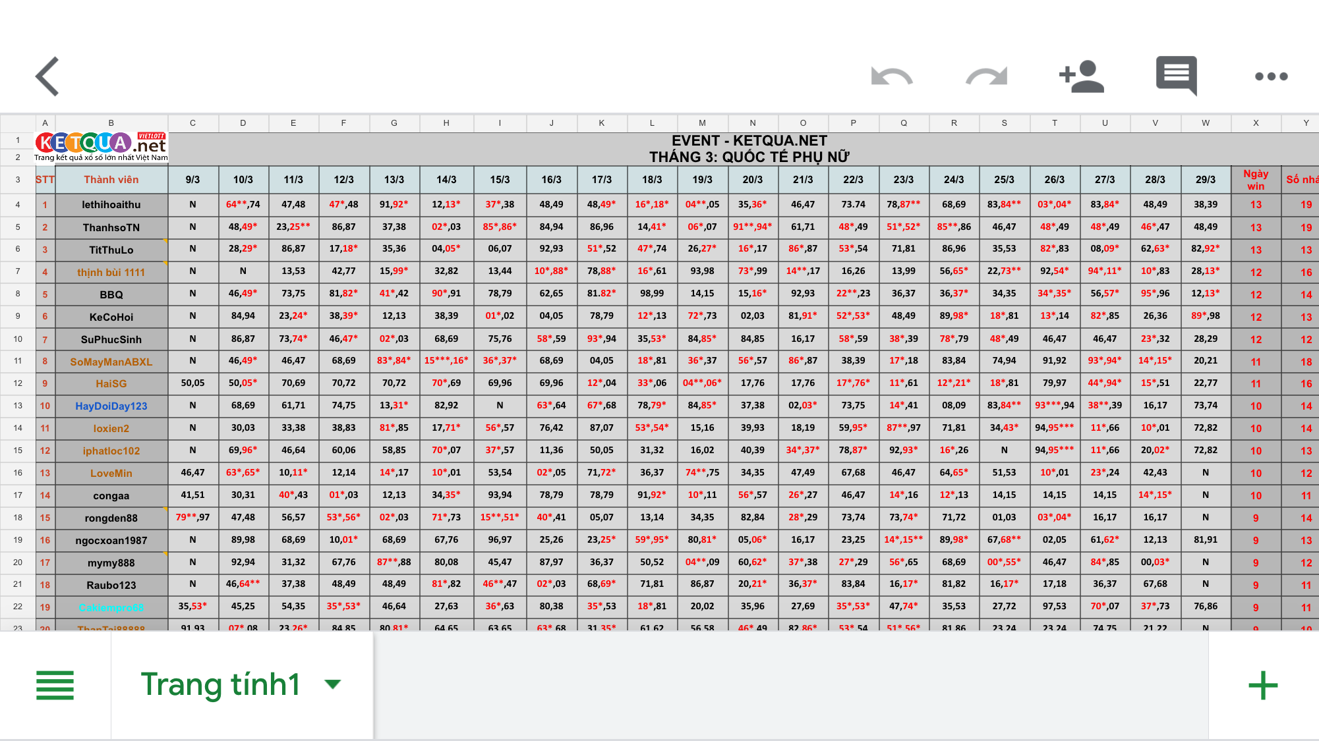1319x741 pixels.
Task: Open the all sheets list icon
Action: click(55, 685)
